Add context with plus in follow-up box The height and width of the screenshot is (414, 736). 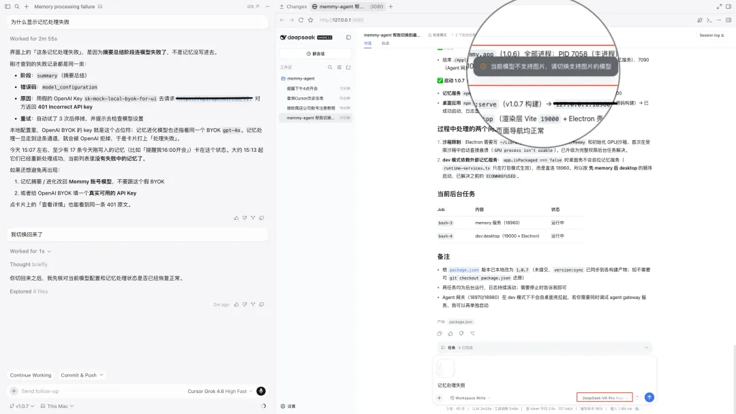14,391
